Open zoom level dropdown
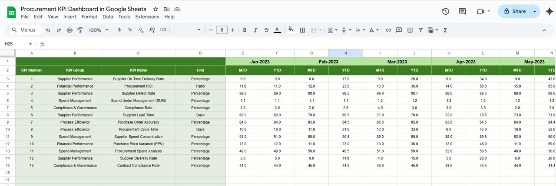556x186 pixels. [99, 30]
